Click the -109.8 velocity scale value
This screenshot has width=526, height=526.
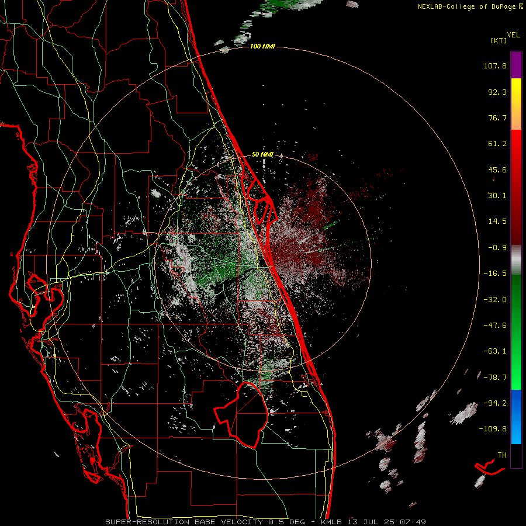493,429
